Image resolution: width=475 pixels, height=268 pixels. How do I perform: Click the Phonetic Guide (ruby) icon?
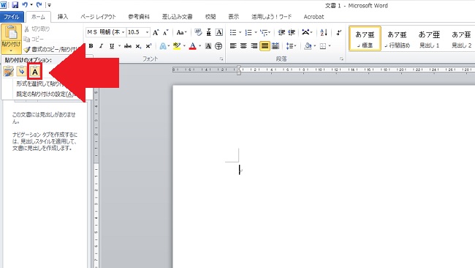[209, 32]
